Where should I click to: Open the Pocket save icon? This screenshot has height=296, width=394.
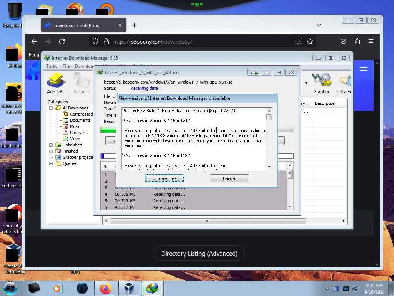point(343,41)
